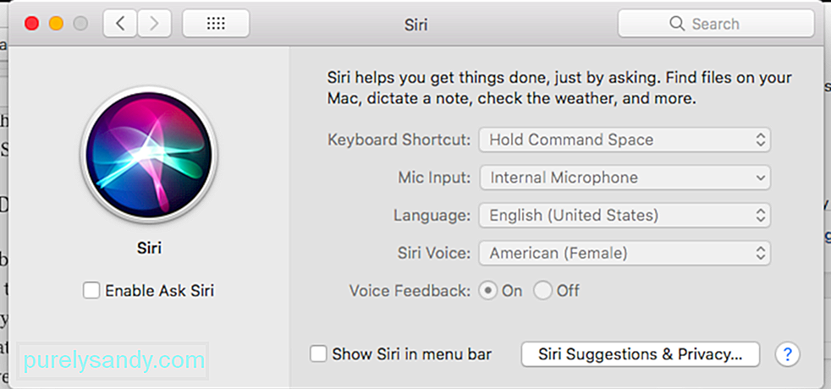Screen dimensions: 831x389
Task: Open the Keyboard Shortcut dropdown
Action: (x=625, y=140)
